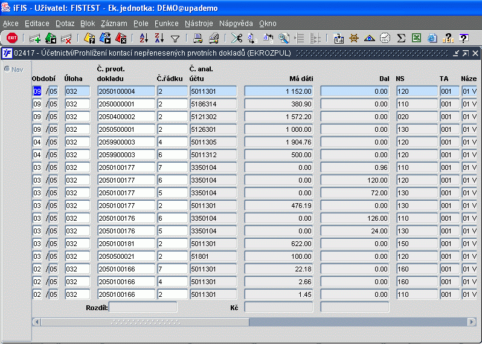Open the Akce menu
The image size is (482, 344).
pos(11,24)
